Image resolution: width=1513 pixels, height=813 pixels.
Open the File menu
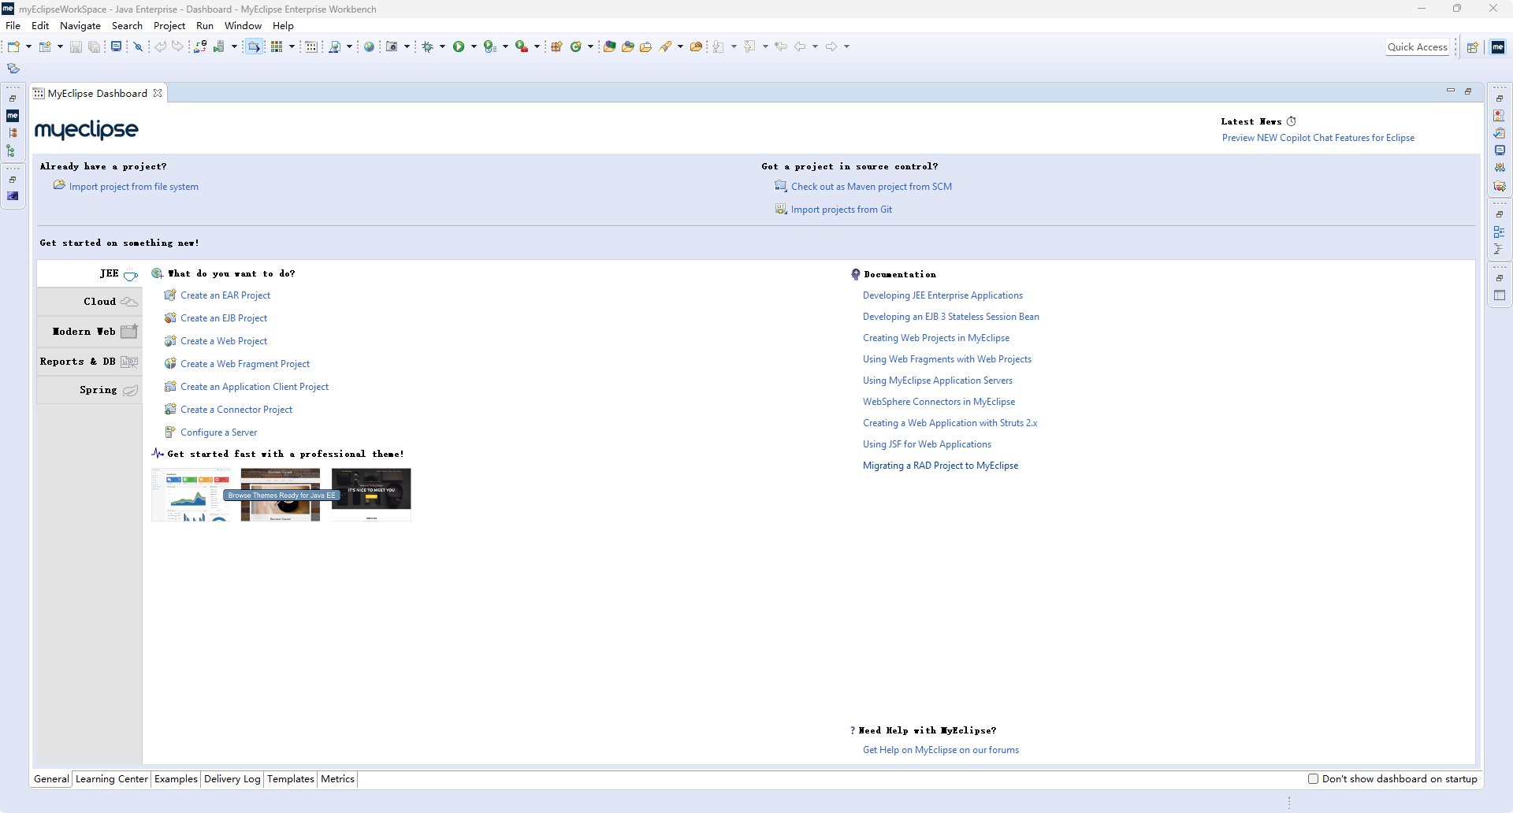click(x=13, y=26)
